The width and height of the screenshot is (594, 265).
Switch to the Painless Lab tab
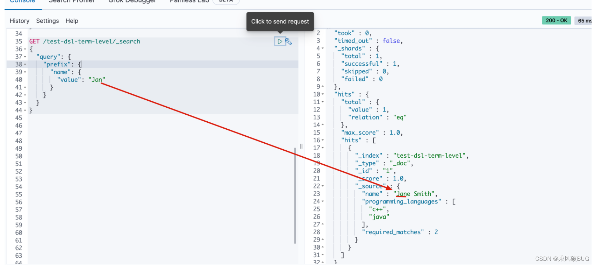[x=189, y=1]
